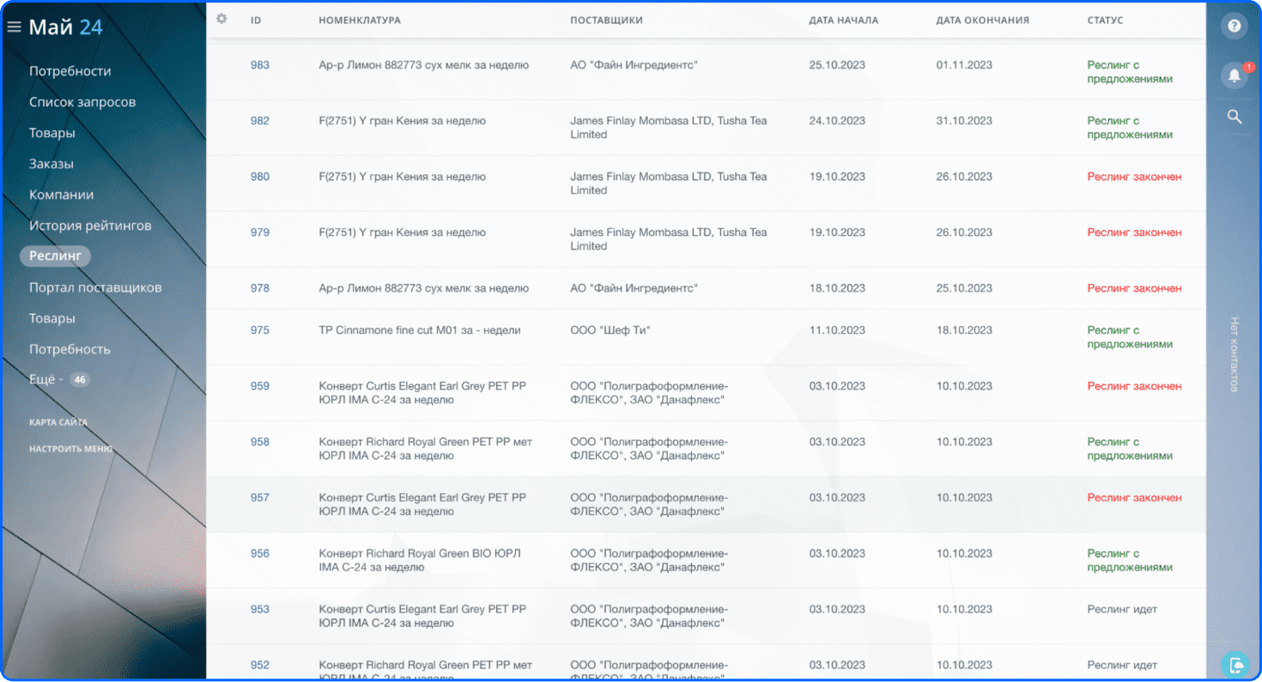Select the Реслинг menu item
Image resolution: width=1262 pixels, height=682 pixels.
click(x=55, y=256)
